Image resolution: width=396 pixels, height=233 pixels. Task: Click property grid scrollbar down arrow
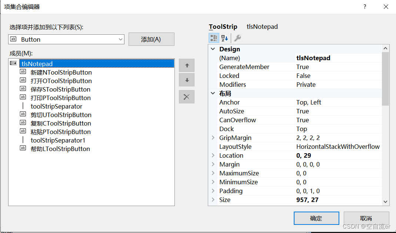(x=385, y=202)
